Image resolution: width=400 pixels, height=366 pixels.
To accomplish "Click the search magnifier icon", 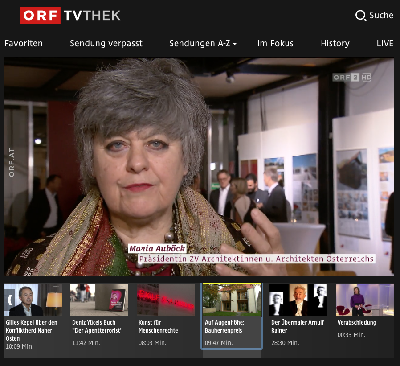I will [360, 16].
